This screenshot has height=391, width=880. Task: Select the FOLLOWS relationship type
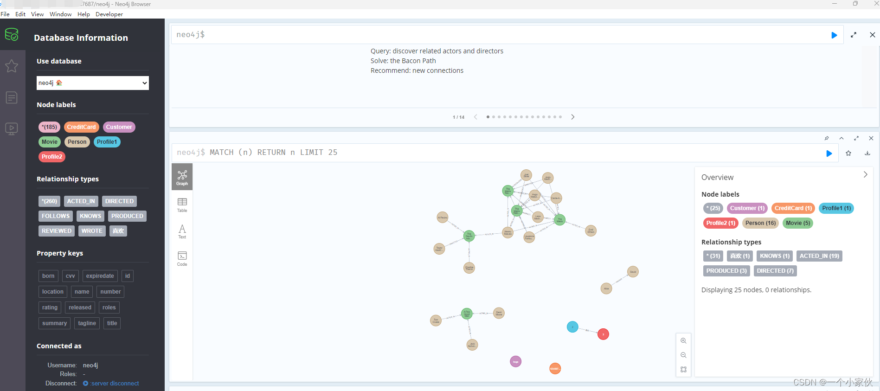click(56, 216)
